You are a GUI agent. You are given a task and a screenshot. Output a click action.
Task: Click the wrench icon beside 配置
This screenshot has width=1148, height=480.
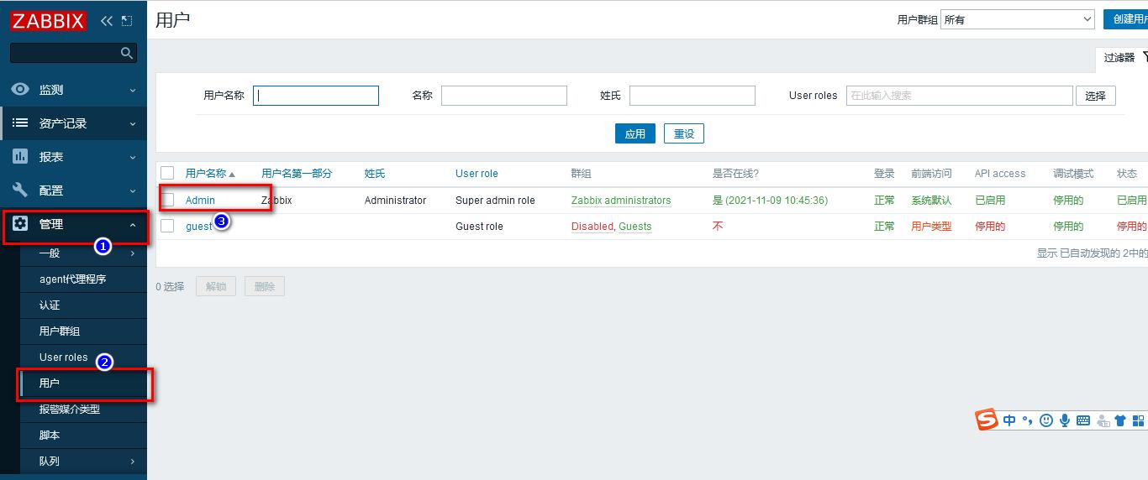(20, 190)
